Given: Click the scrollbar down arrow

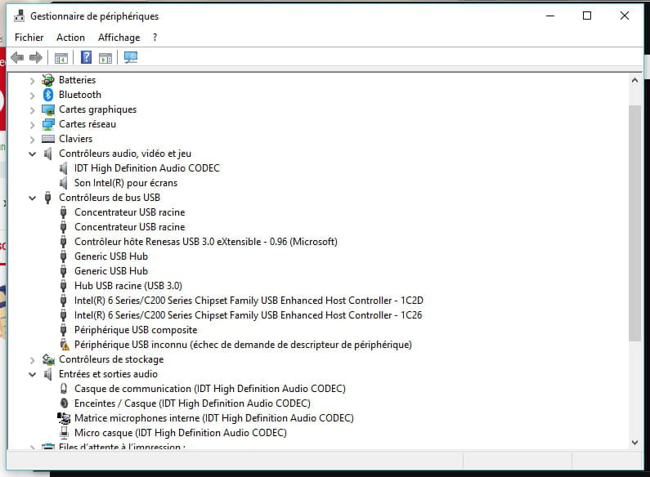Looking at the screenshot, I should 634,442.
